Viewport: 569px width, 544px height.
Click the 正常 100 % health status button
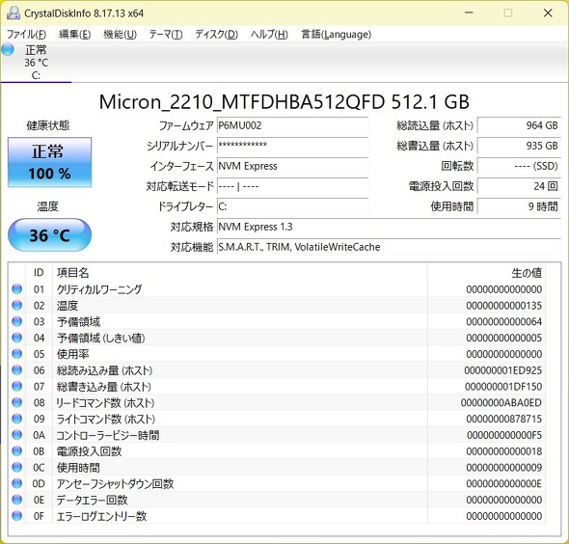point(50,162)
